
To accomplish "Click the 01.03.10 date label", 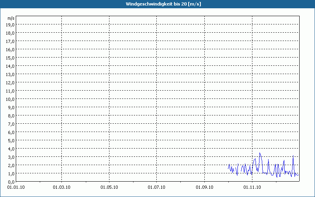I will pyautogui.click(x=62, y=188).
